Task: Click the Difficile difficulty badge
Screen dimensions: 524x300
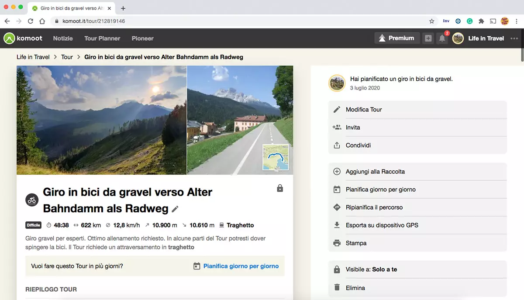Action: 34,225
